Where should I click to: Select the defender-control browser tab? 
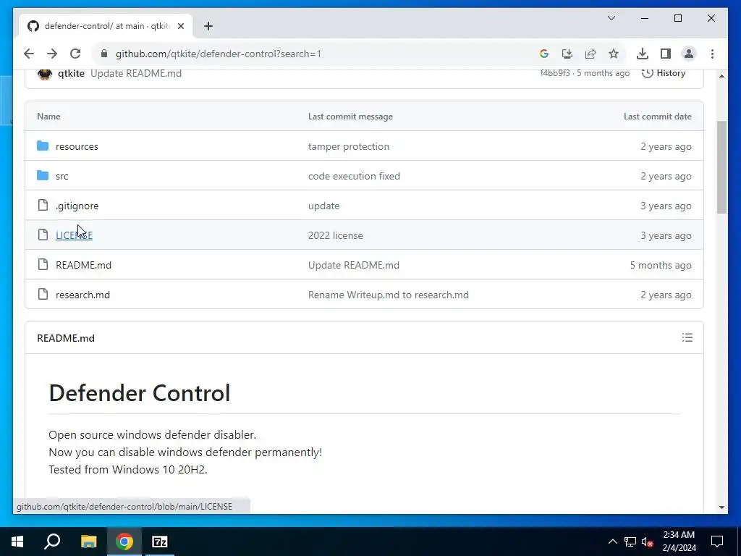(x=106, y=26)
